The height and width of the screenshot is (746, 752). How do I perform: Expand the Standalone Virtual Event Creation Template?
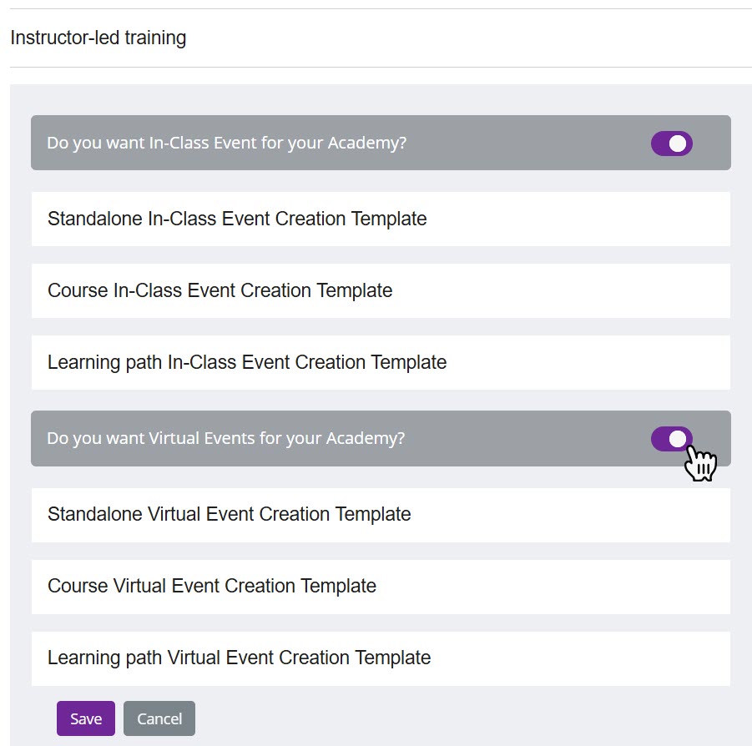[230, 514]
